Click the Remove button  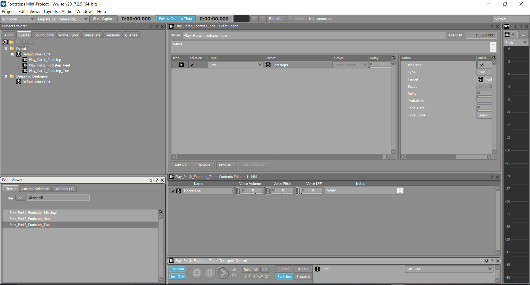coord(204,165)
